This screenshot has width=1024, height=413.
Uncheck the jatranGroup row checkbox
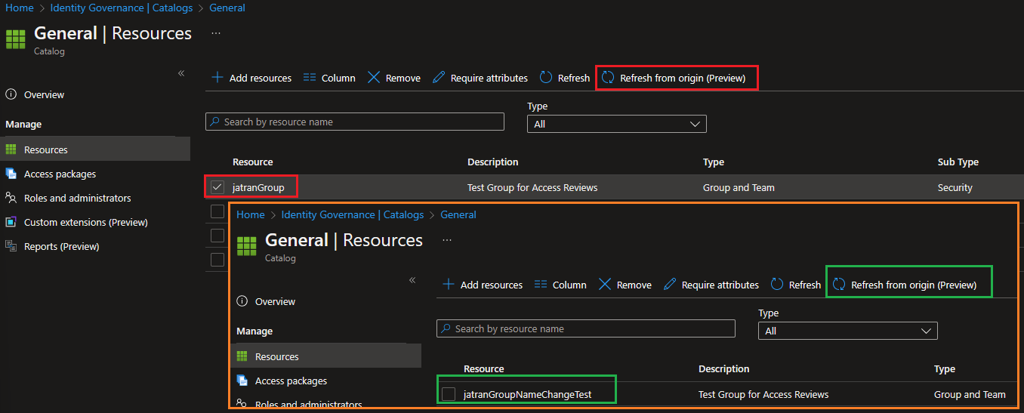217,187
